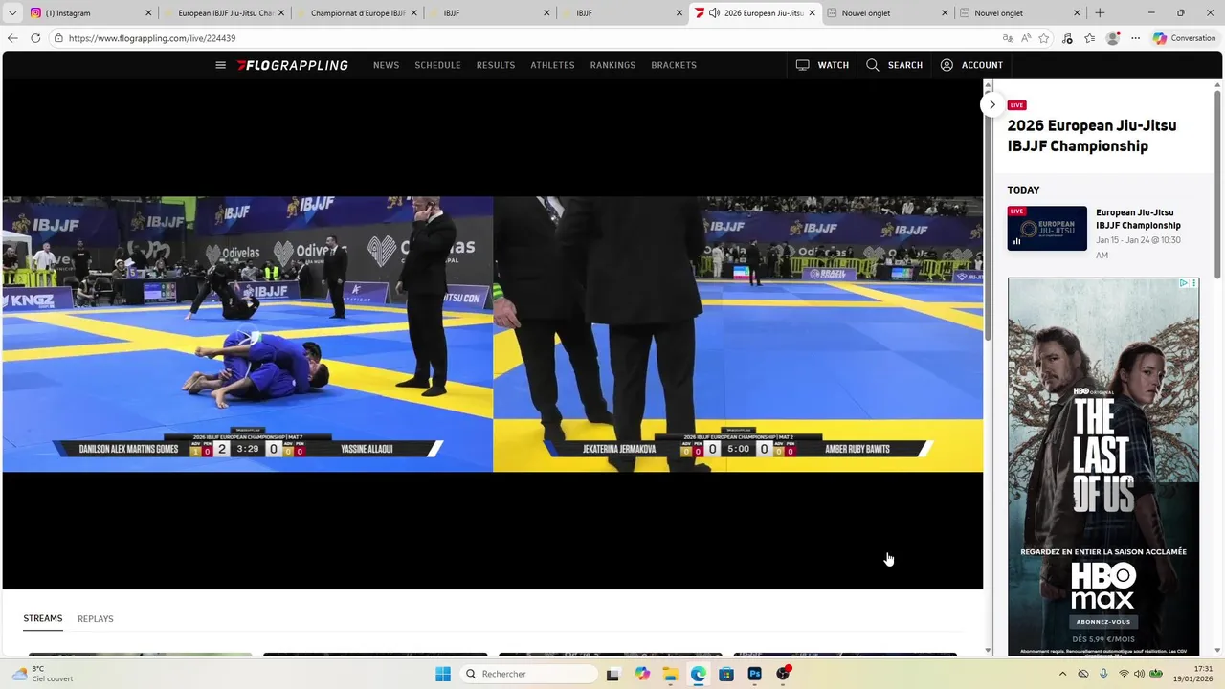The width and height of the screenshot is (1225, 689).
Task: Click the taskbar Rechercher search box
Action: pyautogui.click(x=528, y=674)
